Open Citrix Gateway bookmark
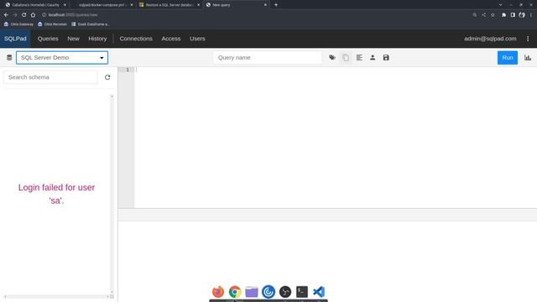 click(18, 24)
